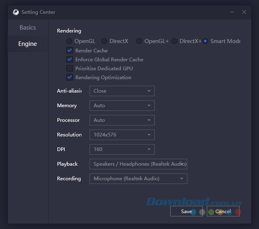
Task: Disable Enforce Global Render Cache
Action: [70, 59]
